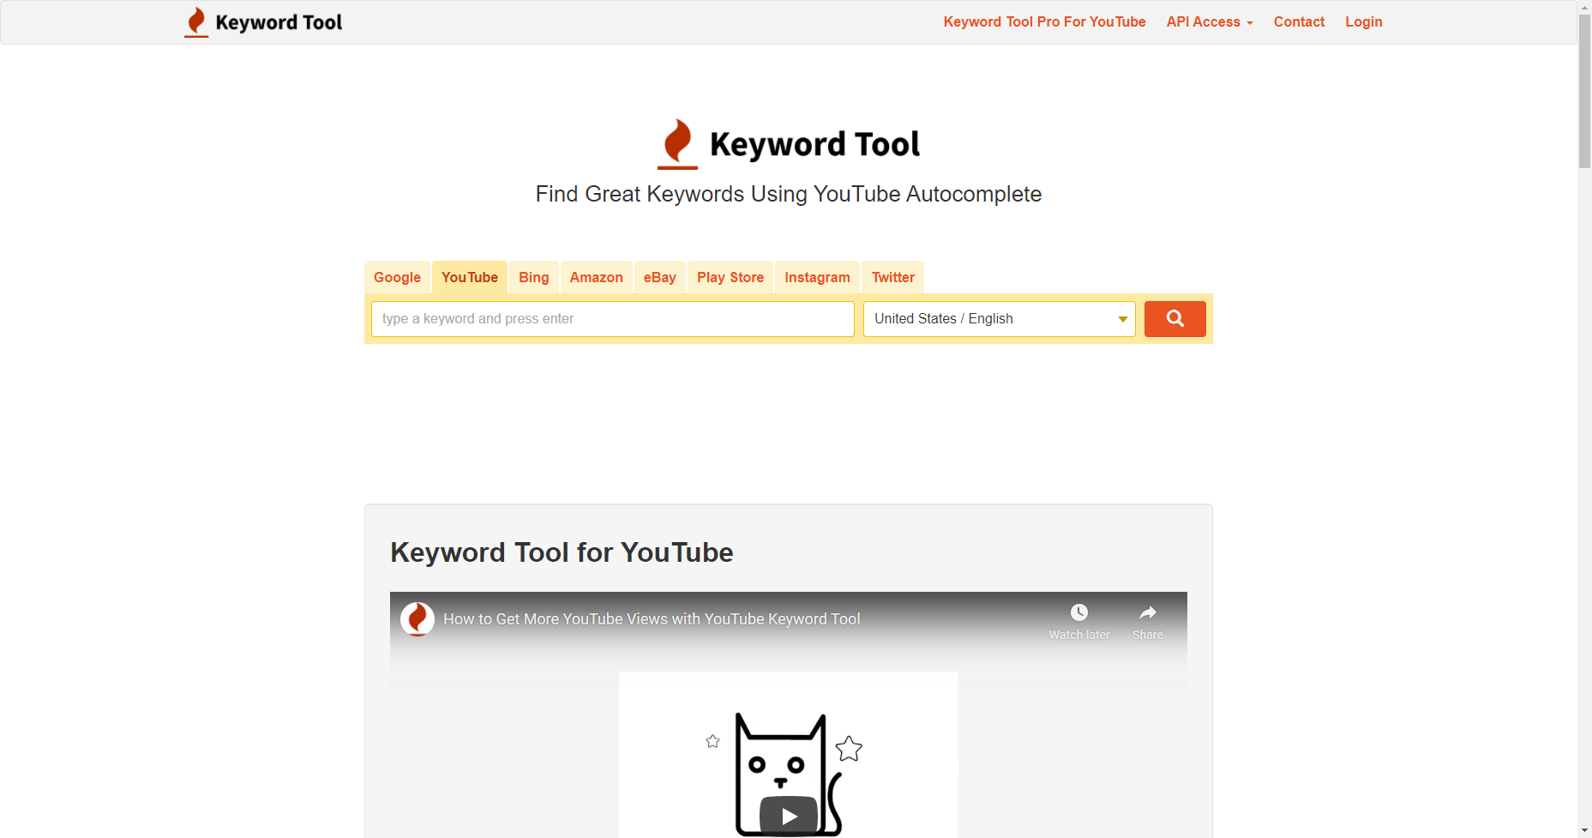This screenshot has height=838, width=1592.
Task: Click the orange magnifier search button
Action: tap(1174, 319)
